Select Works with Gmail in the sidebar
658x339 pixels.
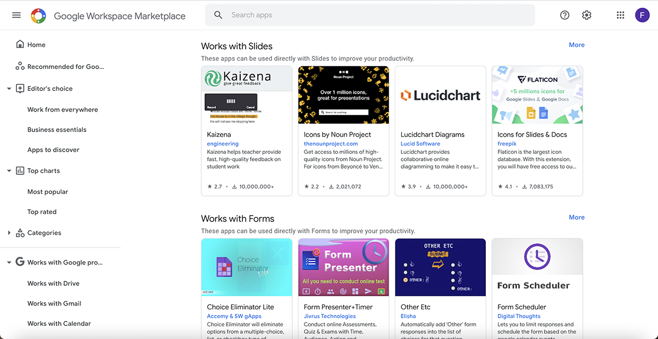(x=54, y=303)
